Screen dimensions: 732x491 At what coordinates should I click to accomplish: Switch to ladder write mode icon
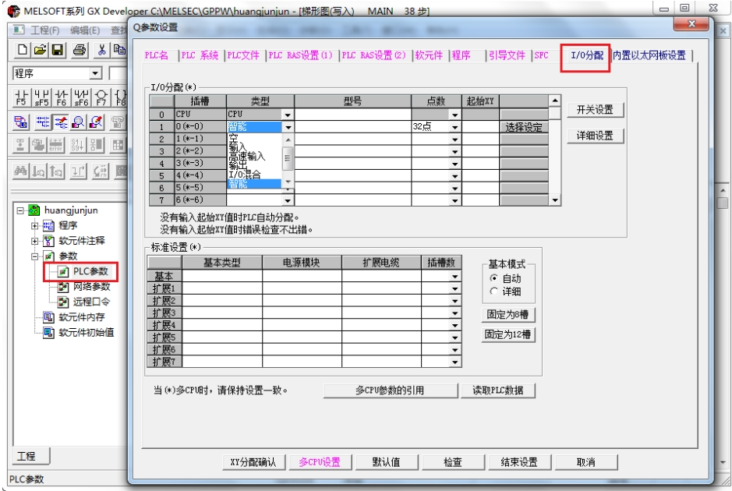coord(61,122)
